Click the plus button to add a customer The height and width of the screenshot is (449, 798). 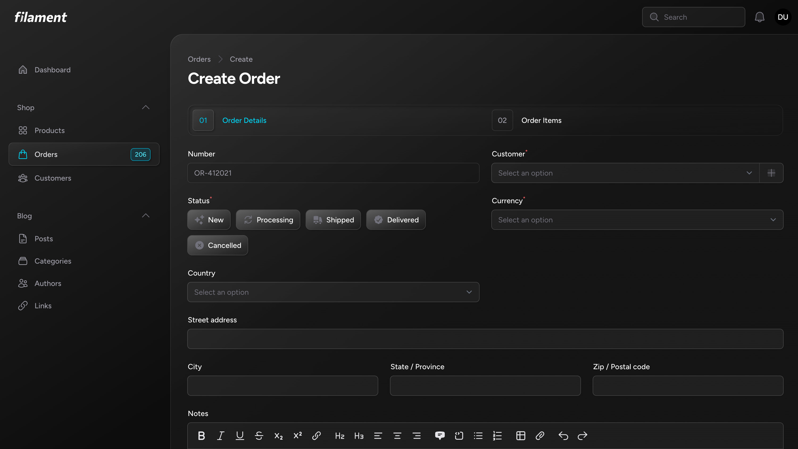[x=771, y=173]
